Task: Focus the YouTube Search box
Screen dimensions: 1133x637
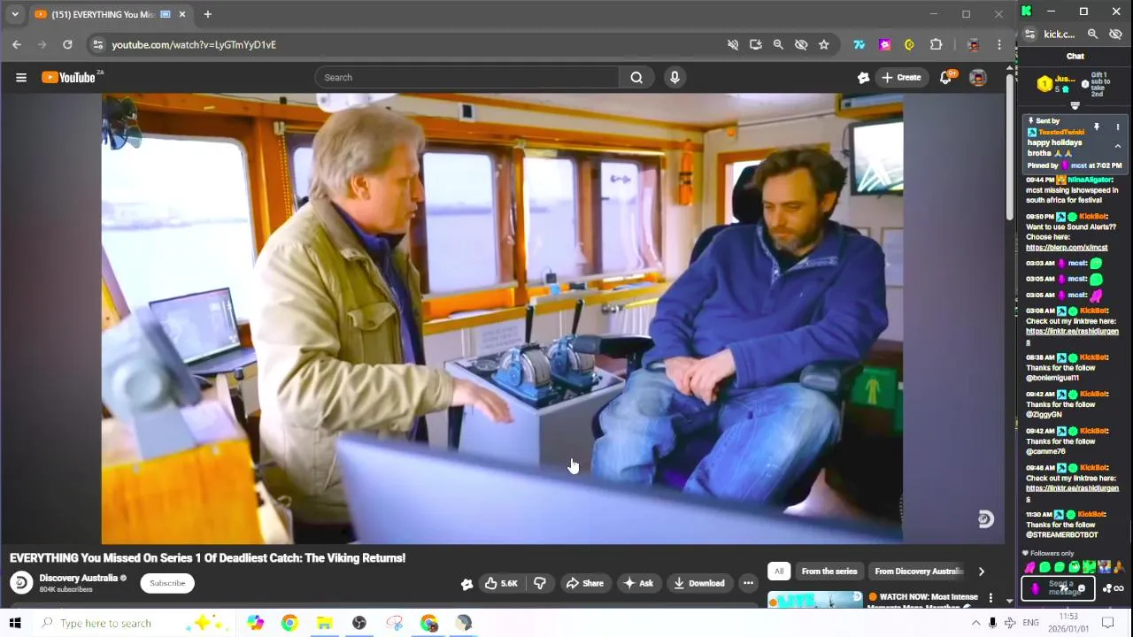Action: (467, 78)
